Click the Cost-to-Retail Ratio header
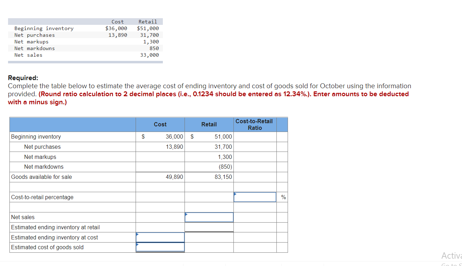 point(254,124)
